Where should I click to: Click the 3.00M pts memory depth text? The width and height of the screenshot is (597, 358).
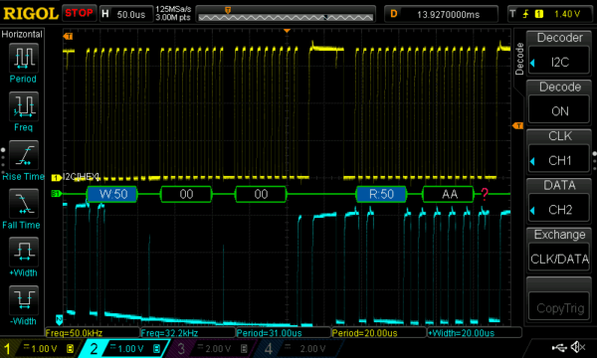(172, 18)
